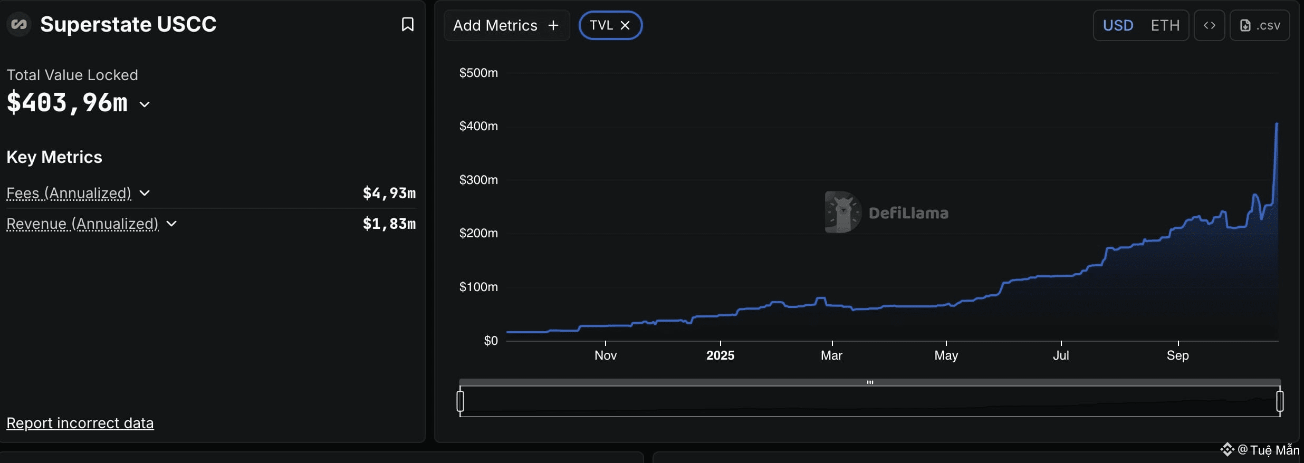Click the plus icon in Add Metrics

coord(553,25)
